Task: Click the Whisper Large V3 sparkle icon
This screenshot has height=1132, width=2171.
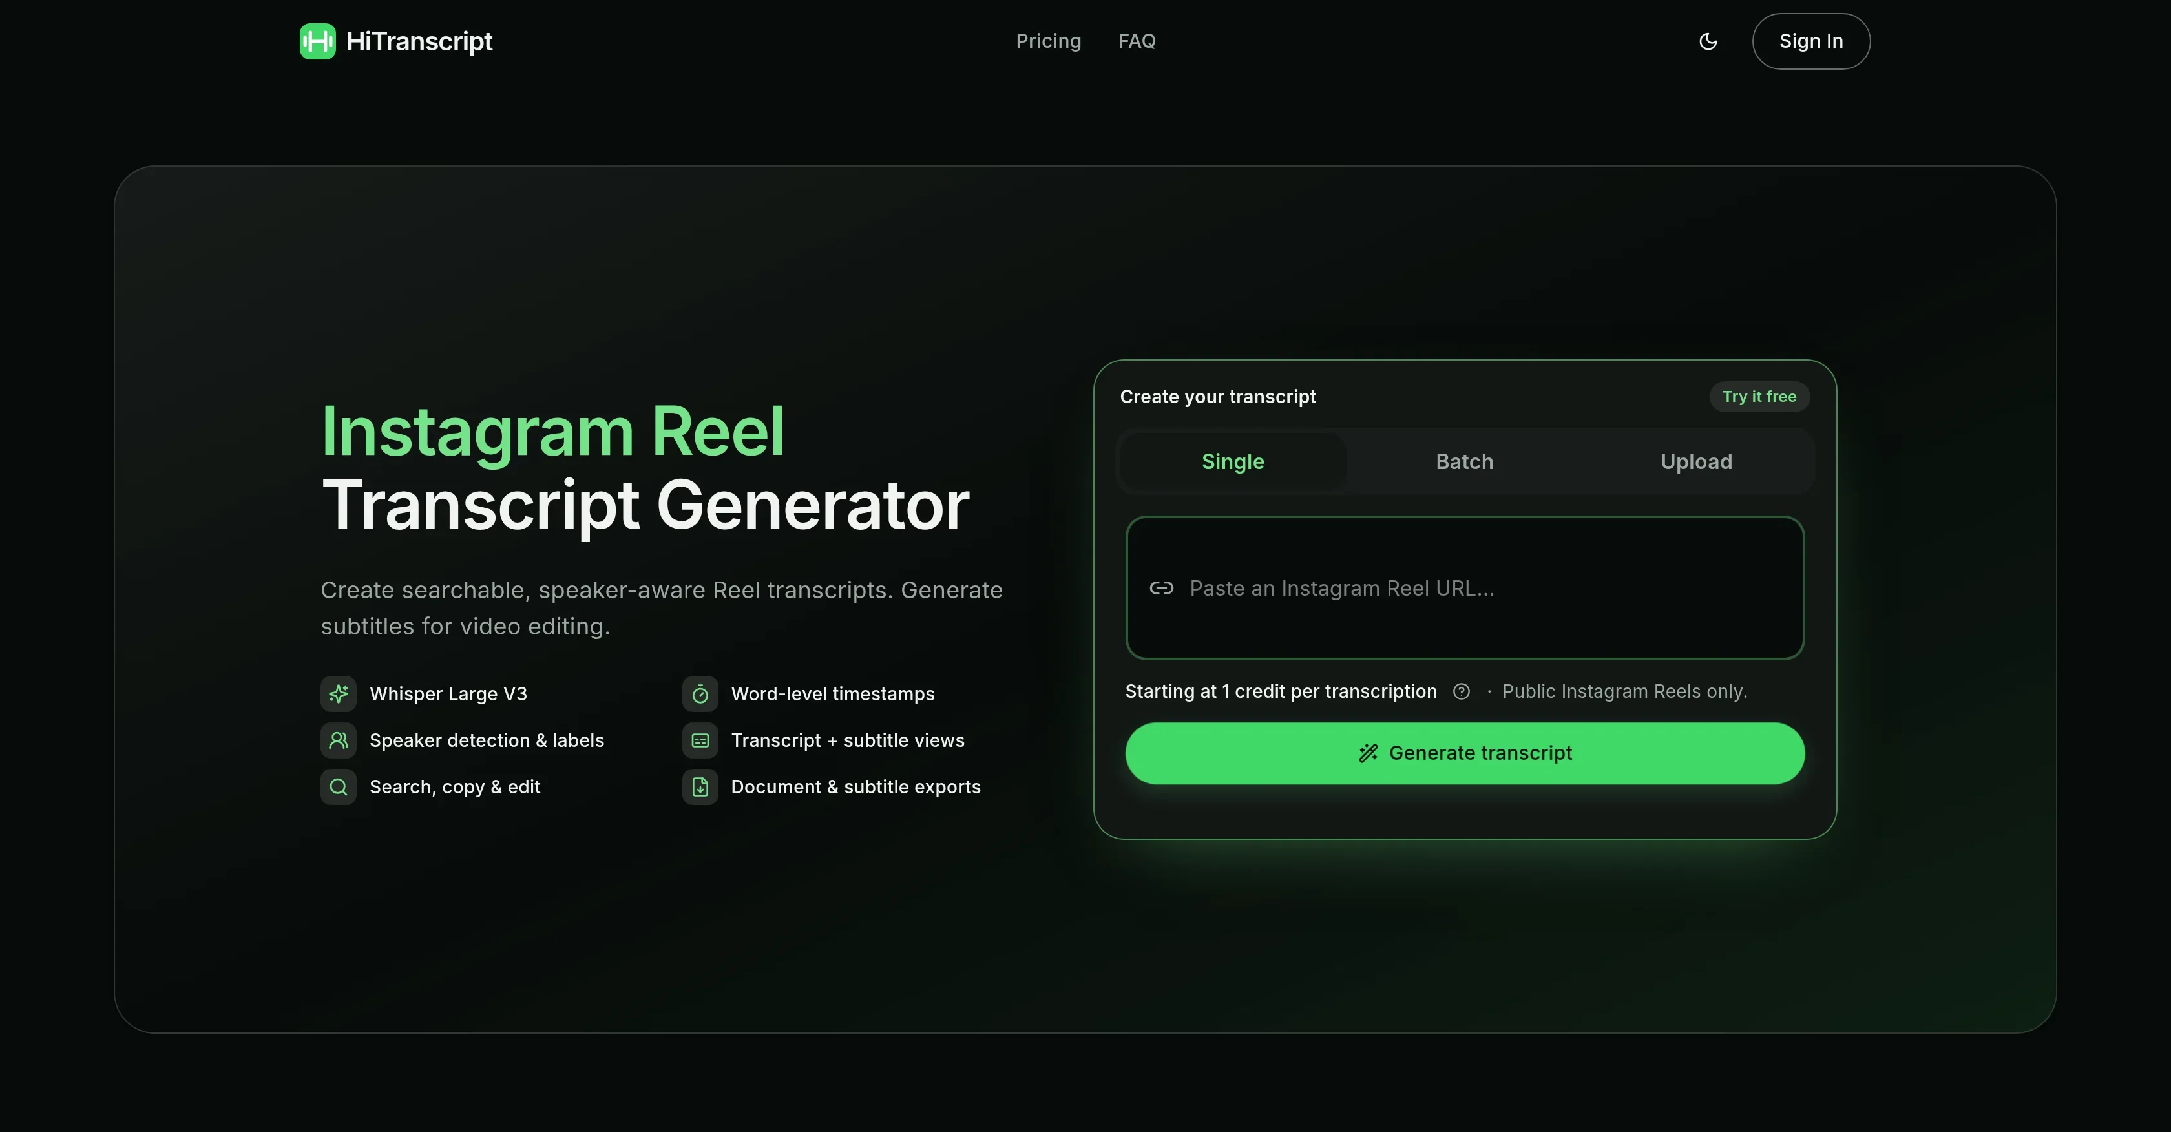Action: [339, 694]
